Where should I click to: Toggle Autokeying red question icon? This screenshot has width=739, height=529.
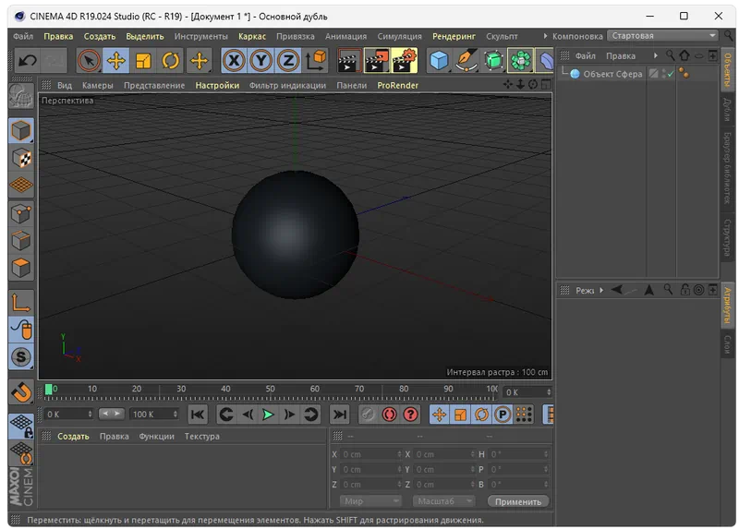[x=411, y=415]
